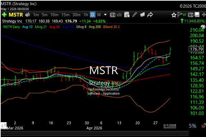Image resolution: width=206 pixels, height=137 pixels.
Task: Click the green up-arrow 11.34(6.85%) change
Action: click(x=193, y=21)
